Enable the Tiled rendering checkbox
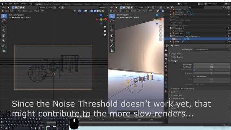The height and width of the screenshot is (130, 231). (194, 77)
